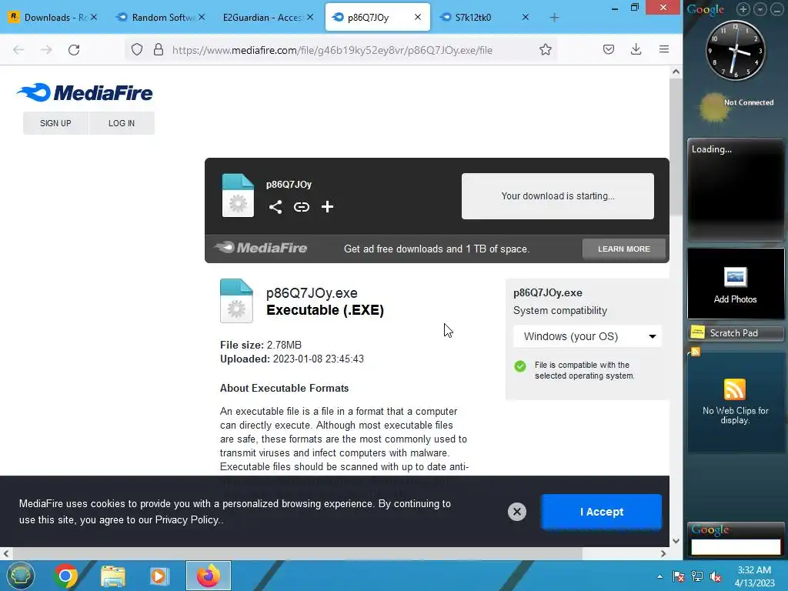788x591 pixels.
Task: Expand the Windows (your OS) dropdown
Action: 587,336
